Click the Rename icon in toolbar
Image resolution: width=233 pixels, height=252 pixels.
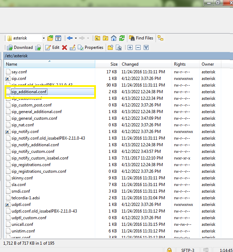pos(73,47)
